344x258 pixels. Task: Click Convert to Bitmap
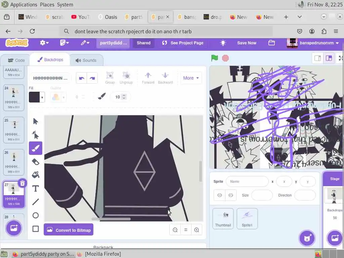(x=69, y=230)
